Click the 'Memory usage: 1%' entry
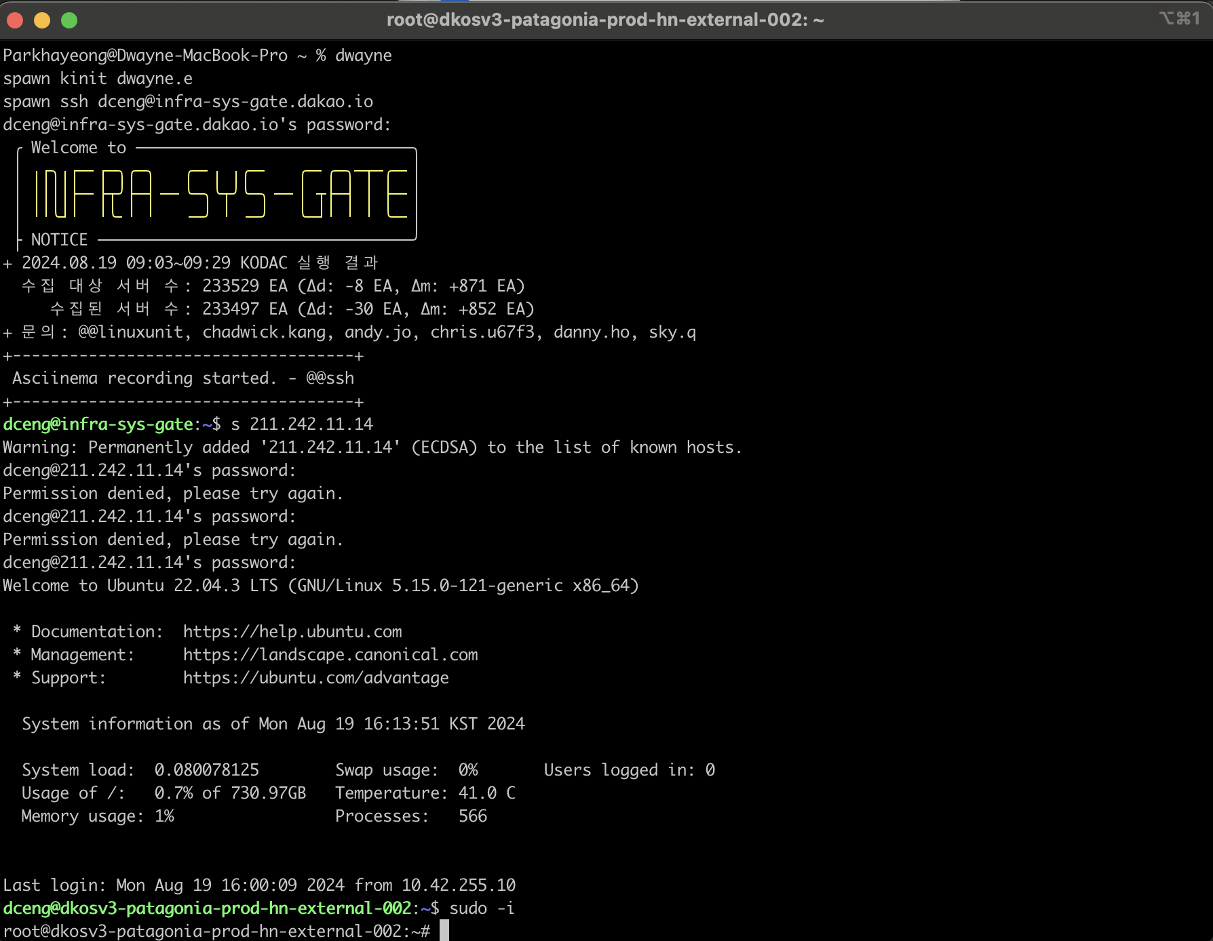The image size is (1213, 941). click(x=98, y=816)
